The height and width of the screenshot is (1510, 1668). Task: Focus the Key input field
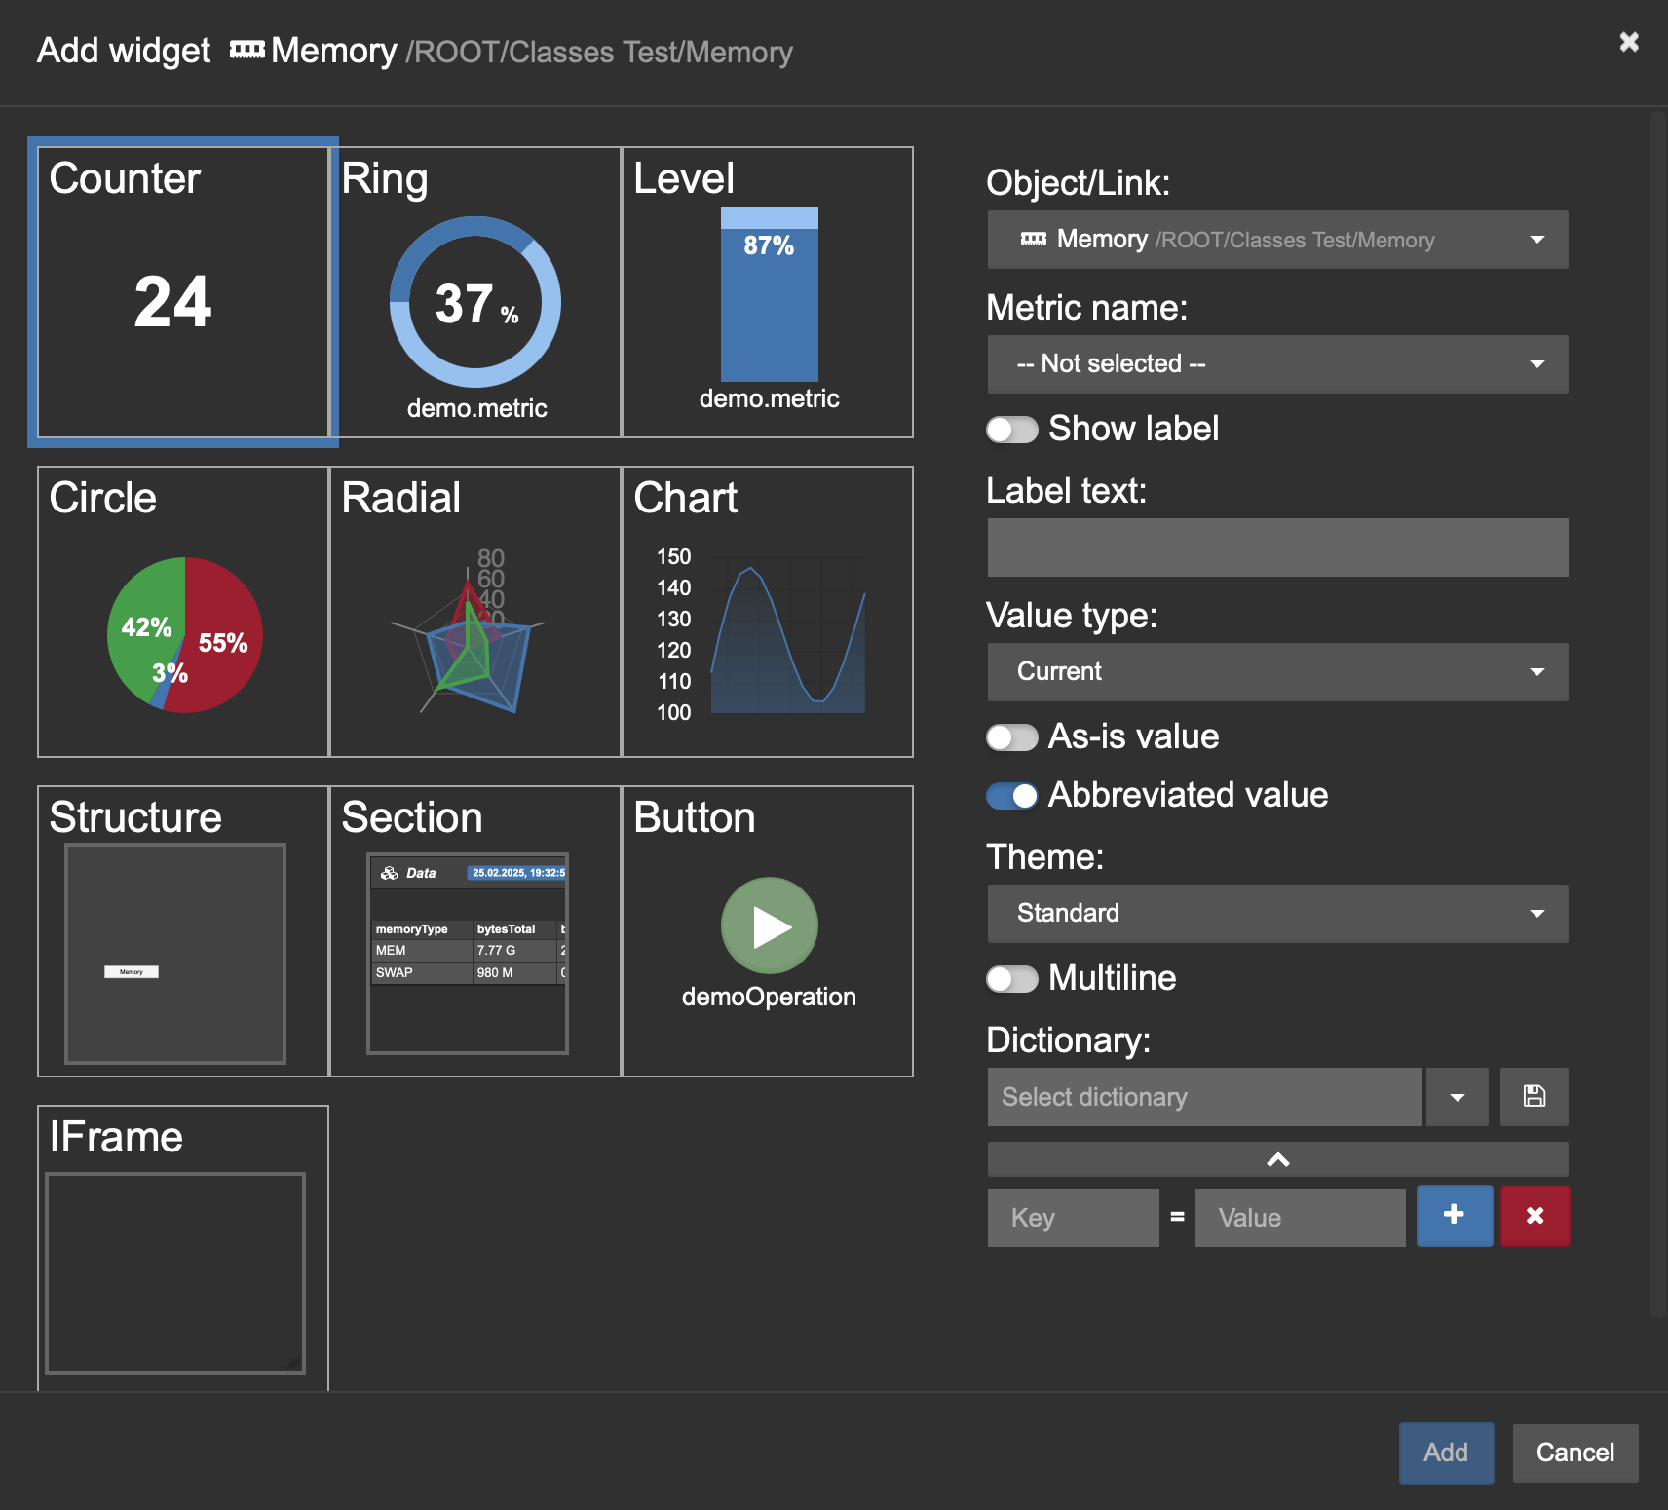(1074, 1218)
